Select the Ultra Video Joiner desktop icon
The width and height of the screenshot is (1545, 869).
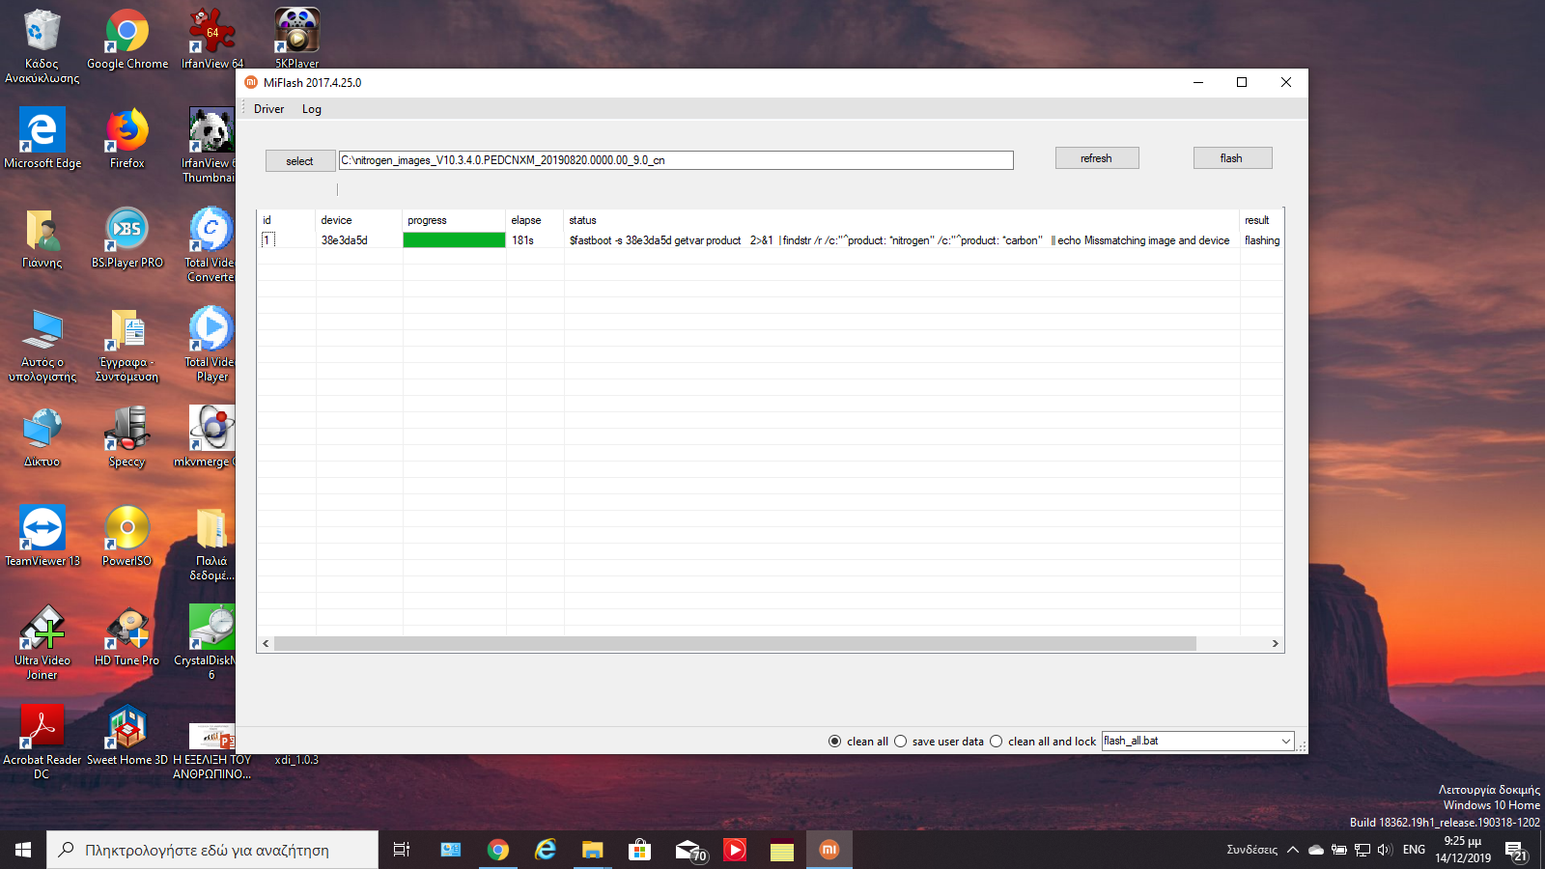click(42, 642)
